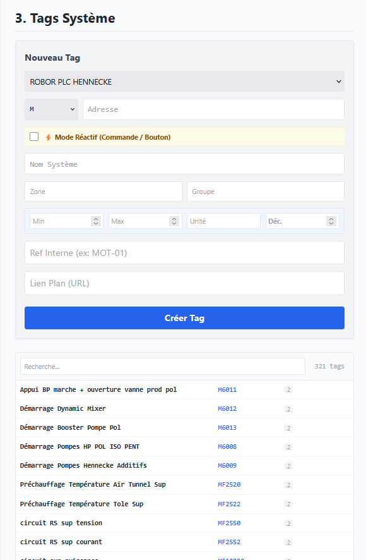366x560 pixels.
Task: Open address link MF2522
Action: 229,504
